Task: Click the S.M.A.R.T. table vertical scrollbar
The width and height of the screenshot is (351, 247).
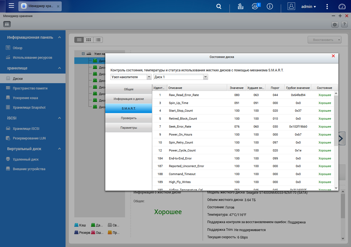Action: pyautogui.click(x=336, y=141)
